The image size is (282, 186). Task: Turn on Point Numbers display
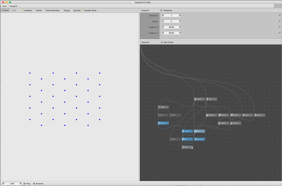point(44,10)
